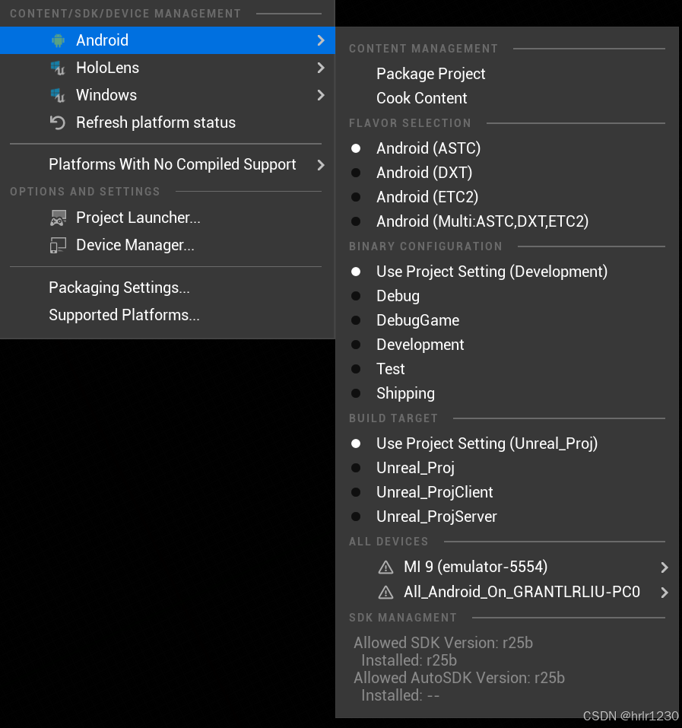Open Packaging Settings...
Viewport: 682px width, 728px height.
coord(167,288)
